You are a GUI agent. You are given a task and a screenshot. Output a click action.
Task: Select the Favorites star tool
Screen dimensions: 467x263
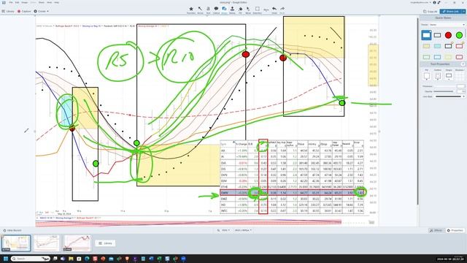coord(191,9)
